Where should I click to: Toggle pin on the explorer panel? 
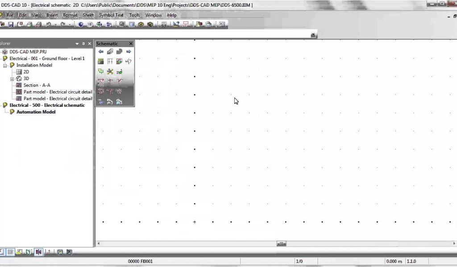tap(83, 44)
